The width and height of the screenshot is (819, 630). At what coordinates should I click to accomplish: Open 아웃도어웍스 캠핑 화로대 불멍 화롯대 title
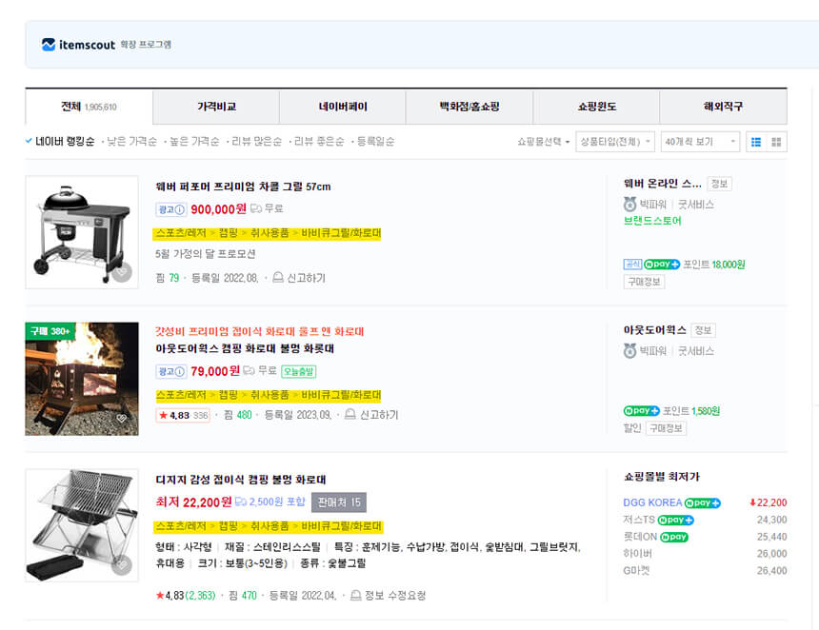pyautogui.click(x=245, y=348)
